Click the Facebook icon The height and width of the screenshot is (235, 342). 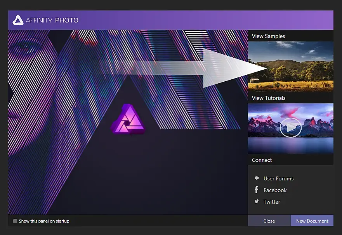257,190
